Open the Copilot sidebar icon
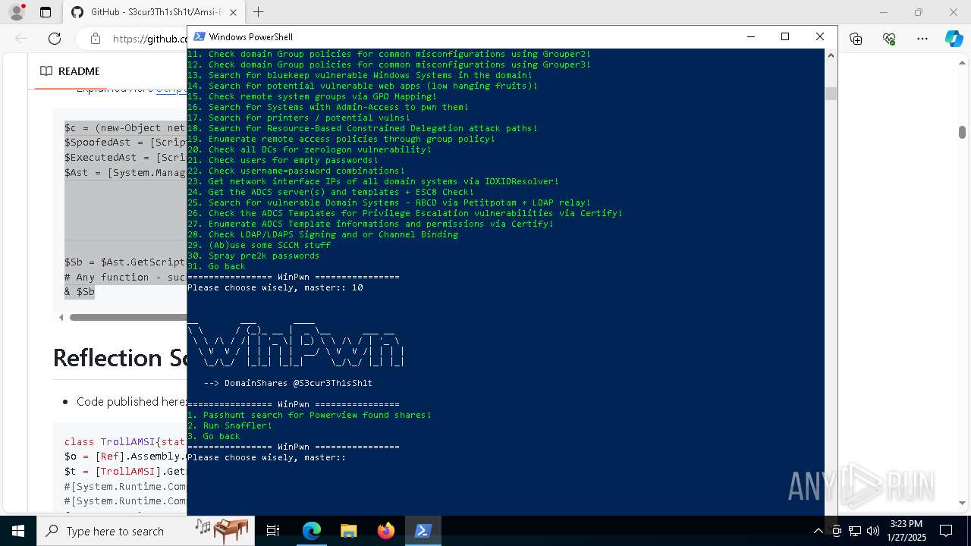Viewport: 971px width, 546px height. pos(954,39)
